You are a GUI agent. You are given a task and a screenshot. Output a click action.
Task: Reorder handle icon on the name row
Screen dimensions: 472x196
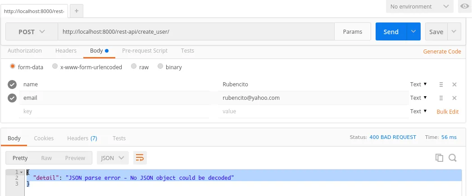pos(441,85)
